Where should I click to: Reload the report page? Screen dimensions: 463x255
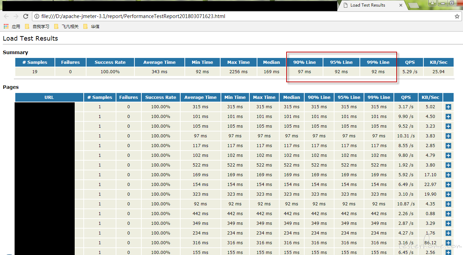point(26,16)
